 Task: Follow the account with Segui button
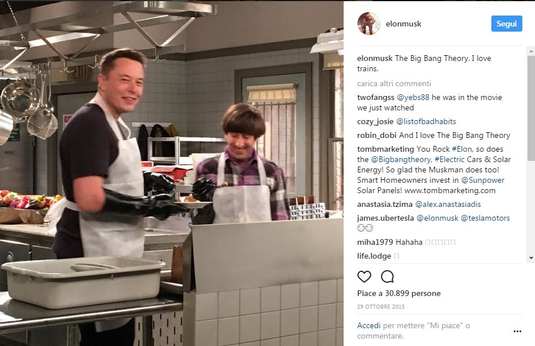[506, 24]
